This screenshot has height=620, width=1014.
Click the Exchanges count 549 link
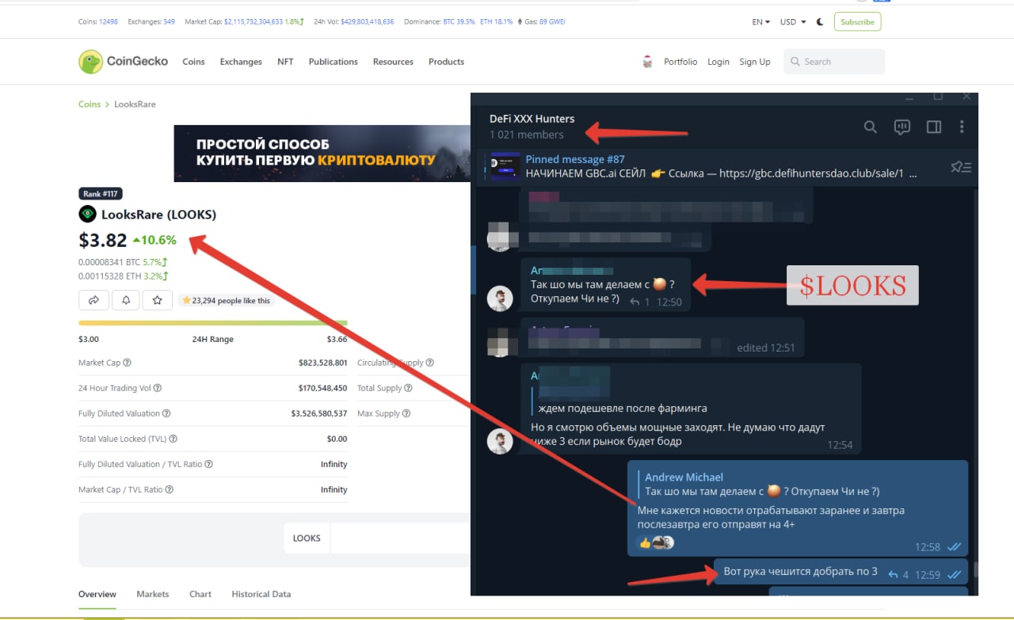click(x=169, y=22)
